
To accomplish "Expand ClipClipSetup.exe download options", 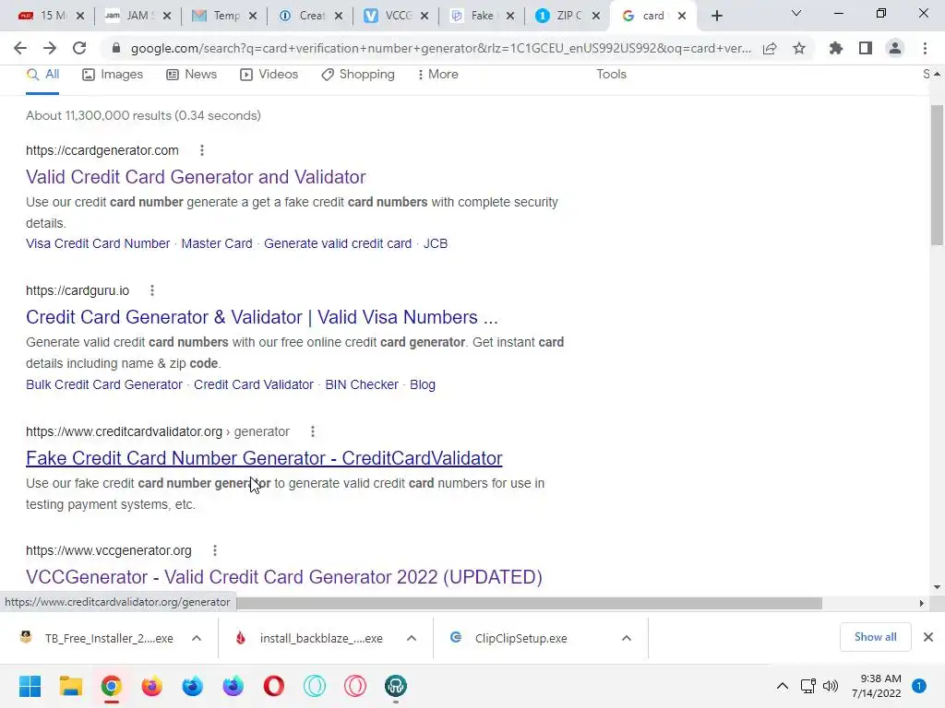I will tap(627, 638).
